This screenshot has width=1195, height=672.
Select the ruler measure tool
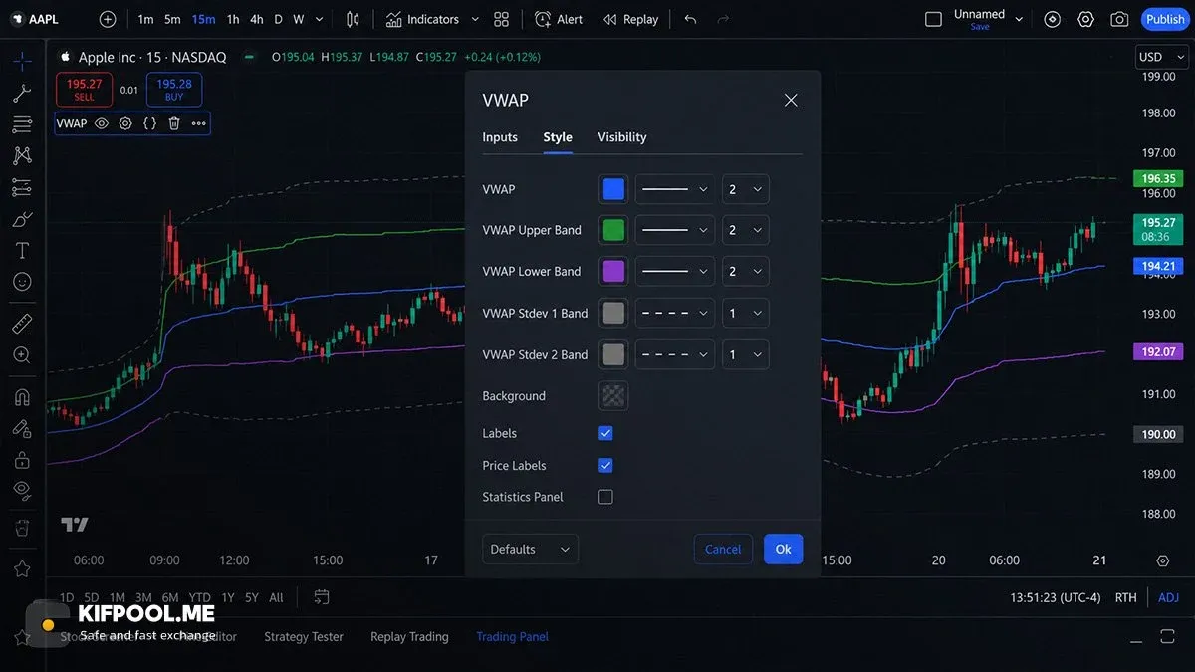point(22,324)
